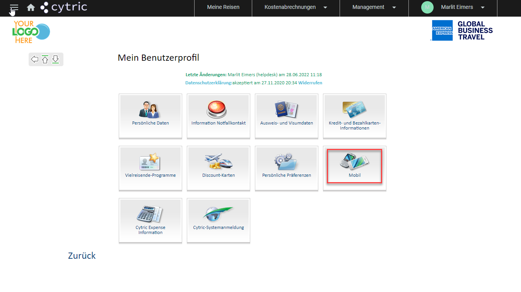The height and width of the screenshot is (292, 521).
Task: Open the Mobil tile
Action: click(355, 168)
